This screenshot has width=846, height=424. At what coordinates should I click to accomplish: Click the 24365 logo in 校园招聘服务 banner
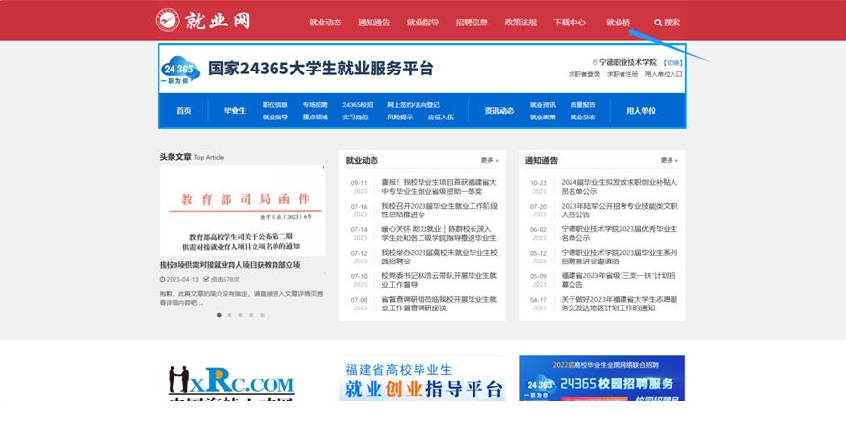pyautogui.click(x=540, y=386)
